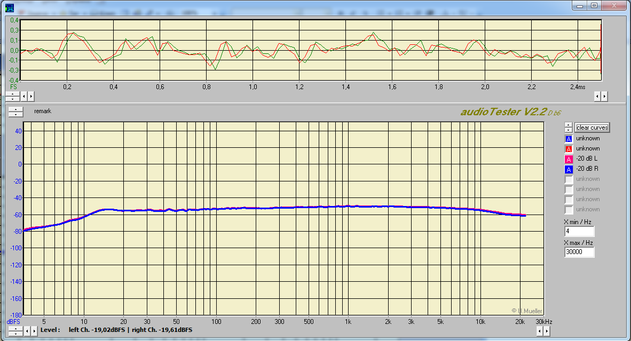Click left arrow beside the Level readout
631x341 pixels.
pyautogui.click(x=27, y=331)
